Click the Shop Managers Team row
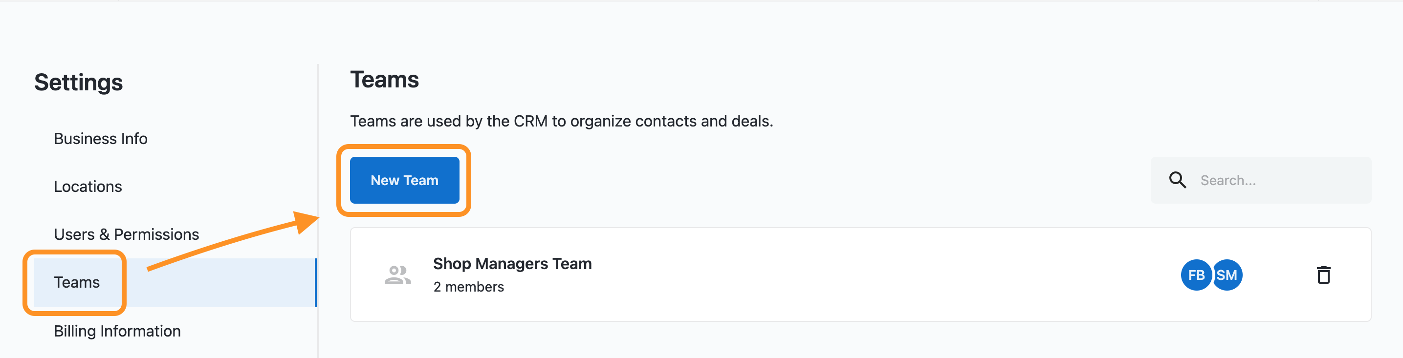This screenshot has width=1403, height=358. (860, 275)
